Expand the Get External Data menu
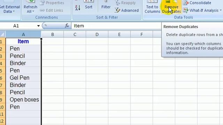 (x=10, y=9)
